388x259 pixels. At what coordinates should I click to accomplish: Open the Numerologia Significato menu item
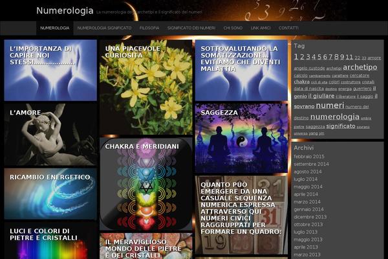pos(104,28)
